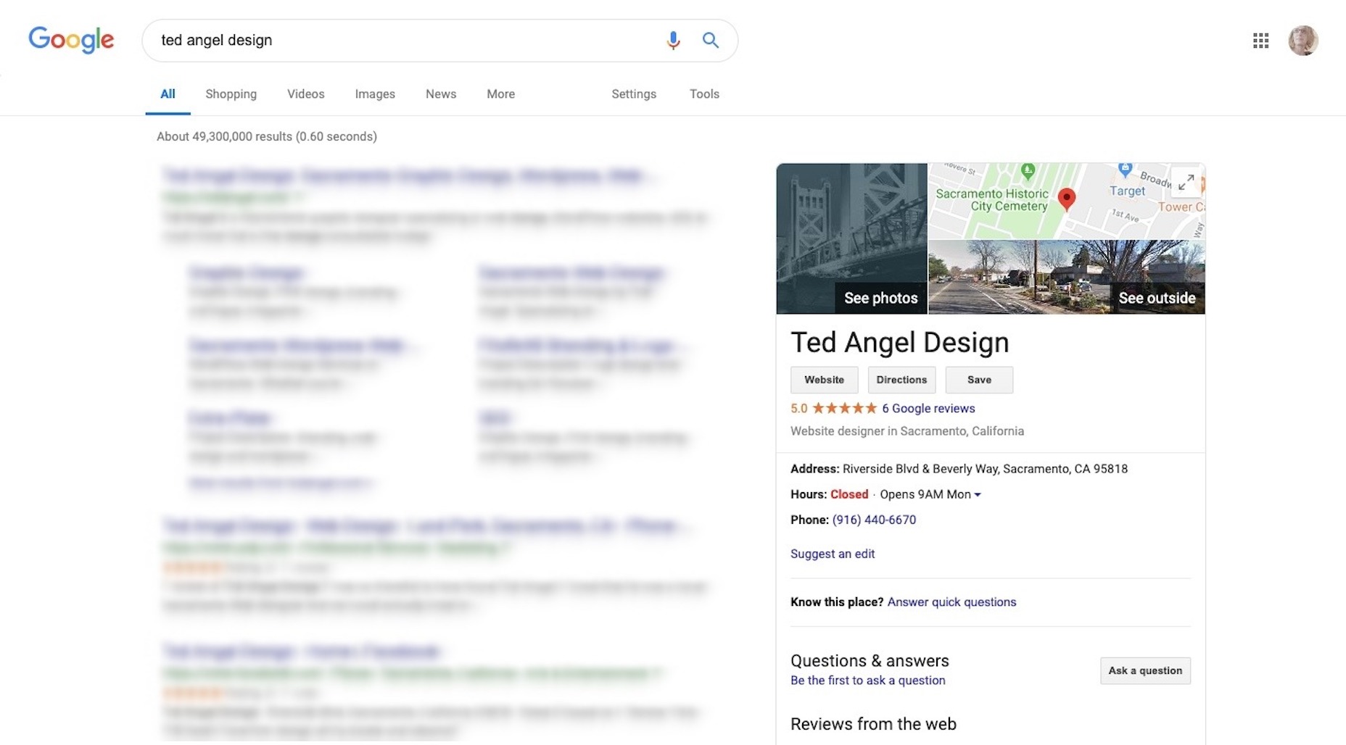Screen dimensions: 1346x745
Task: Open See outside street view thumbnail
Action: 1067,277
